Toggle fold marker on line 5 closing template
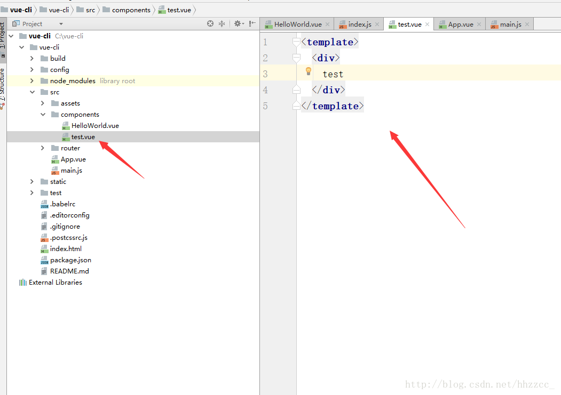This screenshot has width=561, height=395. 296,106
